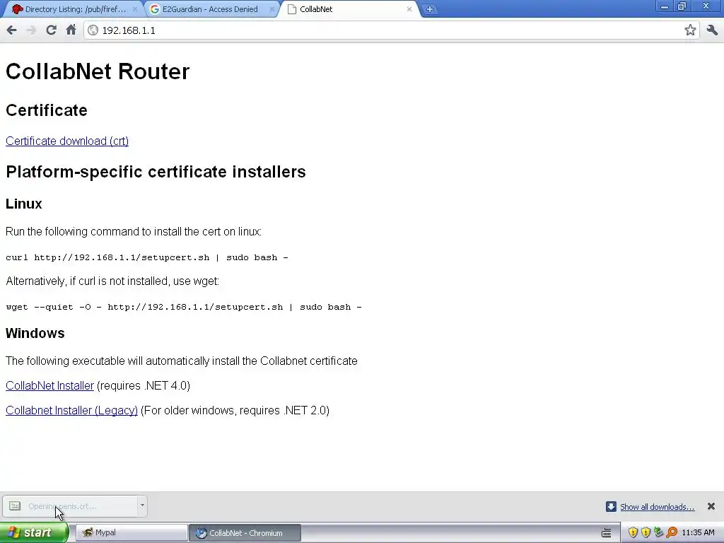Close the downloads bar
Image resolution: width=724 pixels, height=543 pixels.
coord(711,506)
